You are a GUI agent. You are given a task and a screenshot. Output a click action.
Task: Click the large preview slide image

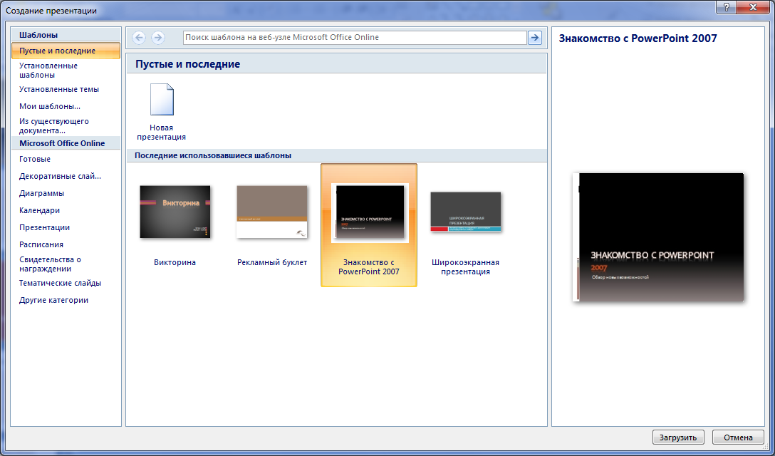click(x=658, y=237)
